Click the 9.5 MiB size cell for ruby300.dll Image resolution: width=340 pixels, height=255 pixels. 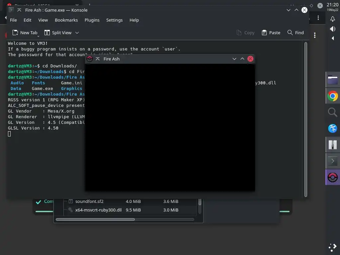133,210
